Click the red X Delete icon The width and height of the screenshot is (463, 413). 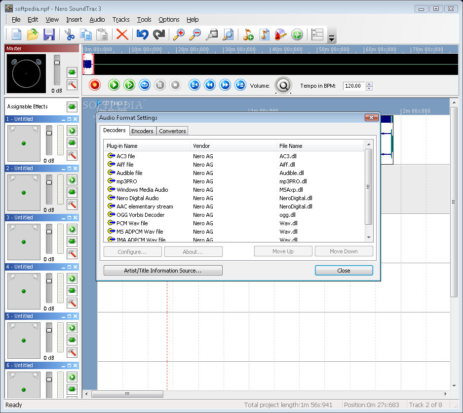click(x=122, y=34)
